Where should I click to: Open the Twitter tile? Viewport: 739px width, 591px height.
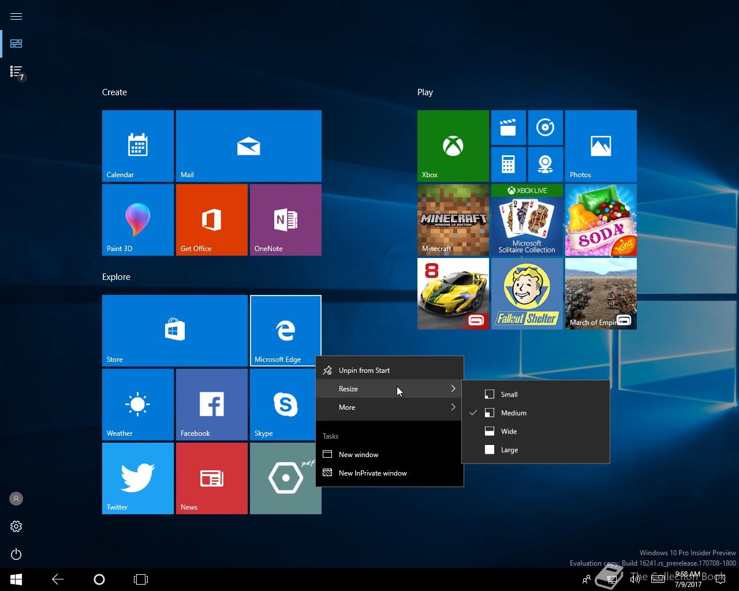[138, 478]
